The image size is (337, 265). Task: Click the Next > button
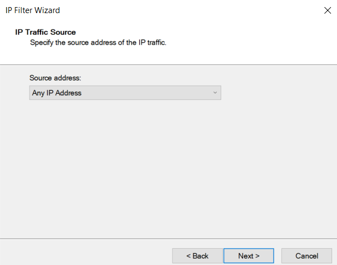click(x=249, y=256)
